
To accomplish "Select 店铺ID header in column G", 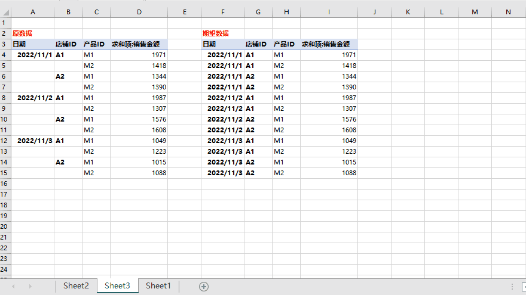I will (258, 44).
